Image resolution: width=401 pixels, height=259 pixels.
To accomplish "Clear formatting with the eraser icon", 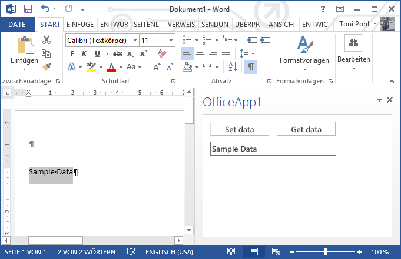I will 163,53.
